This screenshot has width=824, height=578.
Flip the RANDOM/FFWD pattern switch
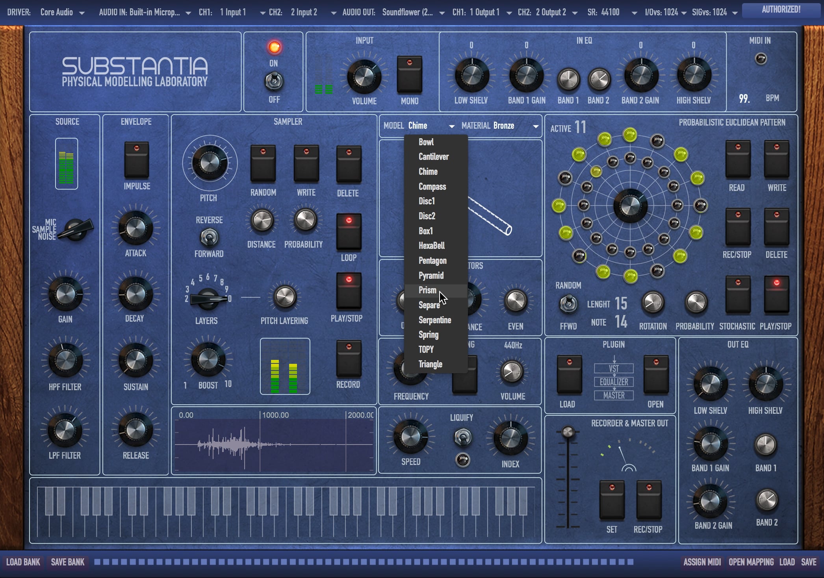click(568, 304)
